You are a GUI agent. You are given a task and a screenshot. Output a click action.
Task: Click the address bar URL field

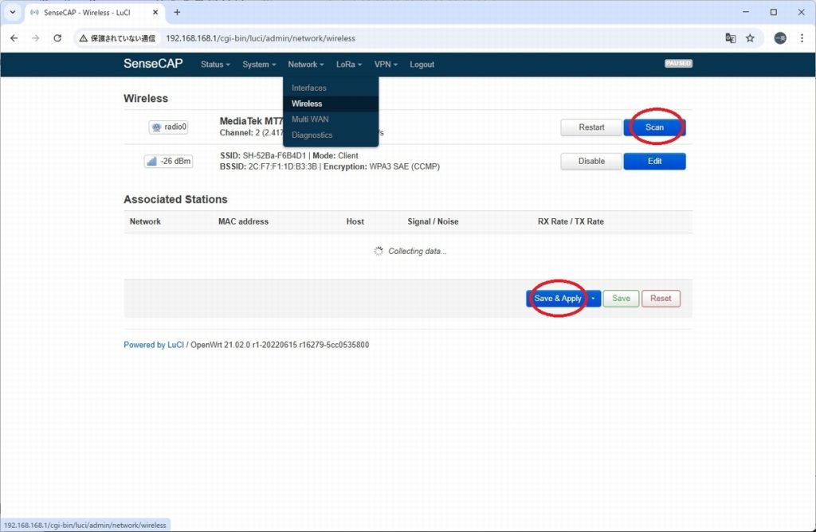pos(398,38)
